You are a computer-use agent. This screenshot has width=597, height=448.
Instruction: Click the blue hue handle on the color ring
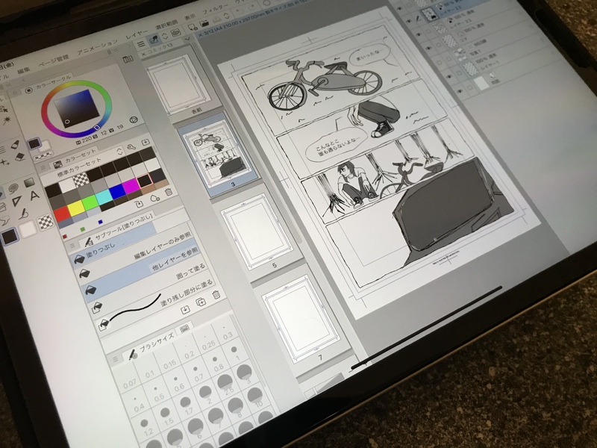97,128
